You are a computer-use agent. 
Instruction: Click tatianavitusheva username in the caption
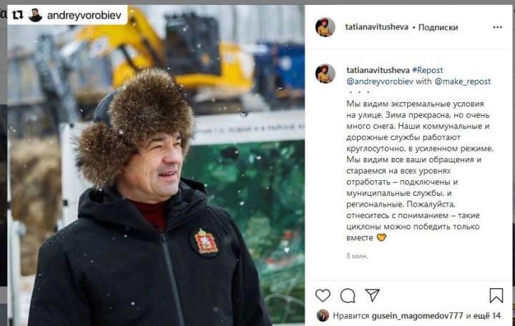click(x=378, y=70)
